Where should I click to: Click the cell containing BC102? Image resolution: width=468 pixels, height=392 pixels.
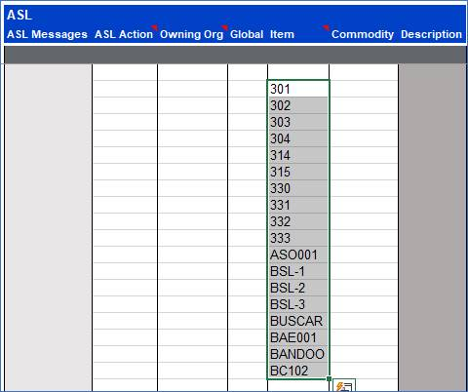point(298,371)
